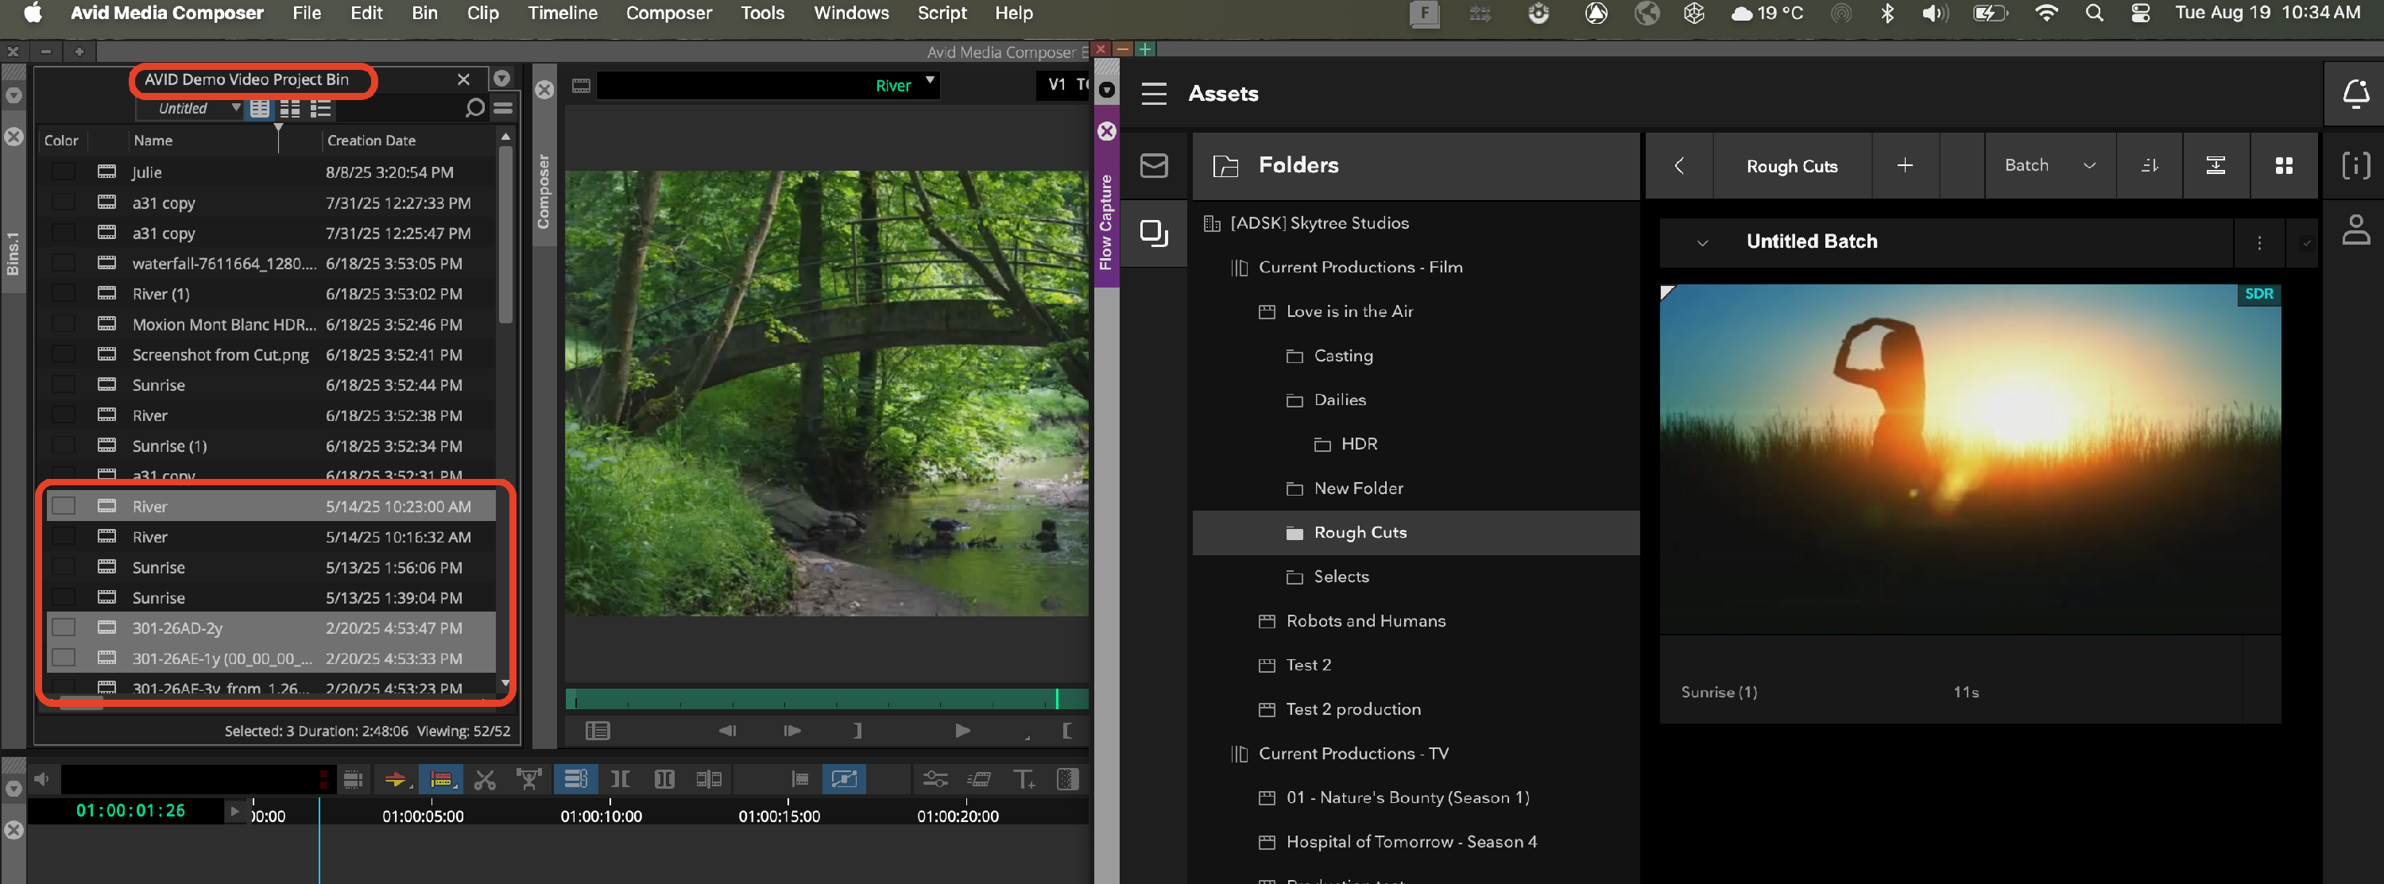This screenshot has height=884, width=2384.
Task: Open the Batch dropdown
Action: [2050, 165]
